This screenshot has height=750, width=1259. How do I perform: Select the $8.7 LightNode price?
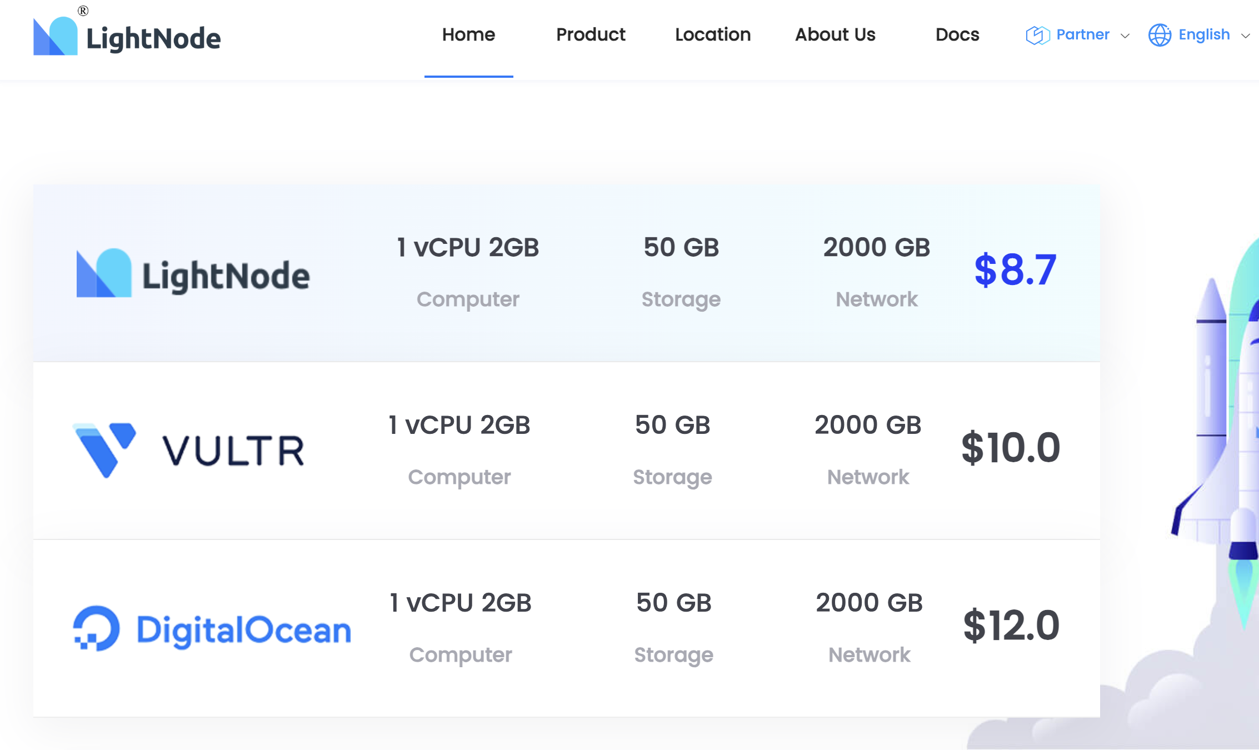coord(1015,270)
